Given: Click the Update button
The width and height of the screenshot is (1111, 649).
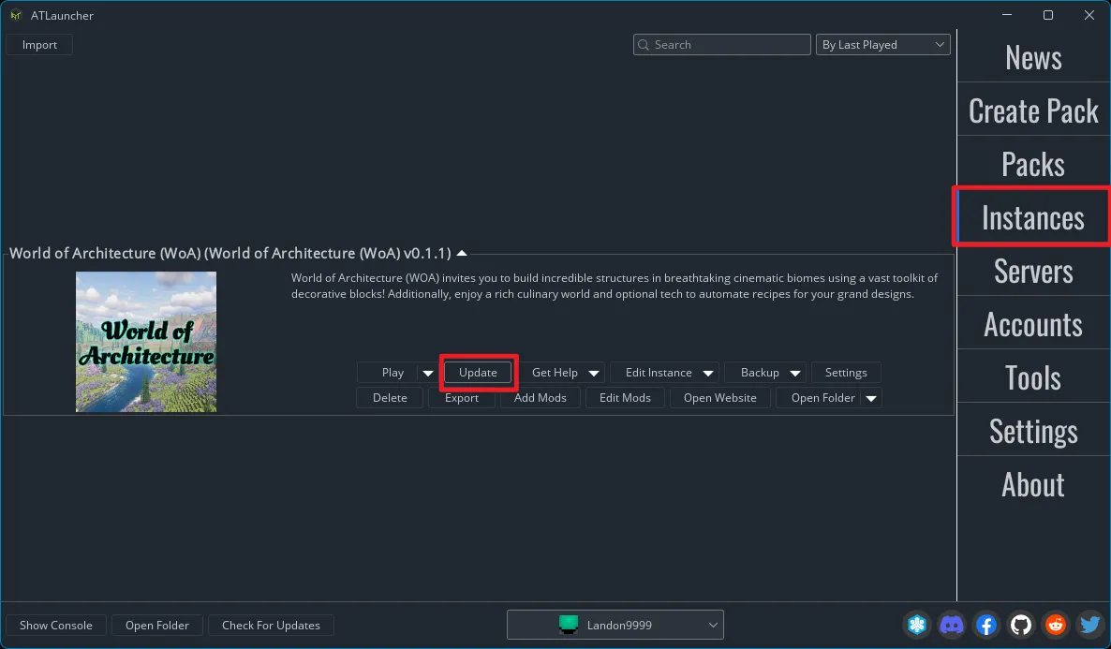Looking at the screenshot, I should (479, 373).
